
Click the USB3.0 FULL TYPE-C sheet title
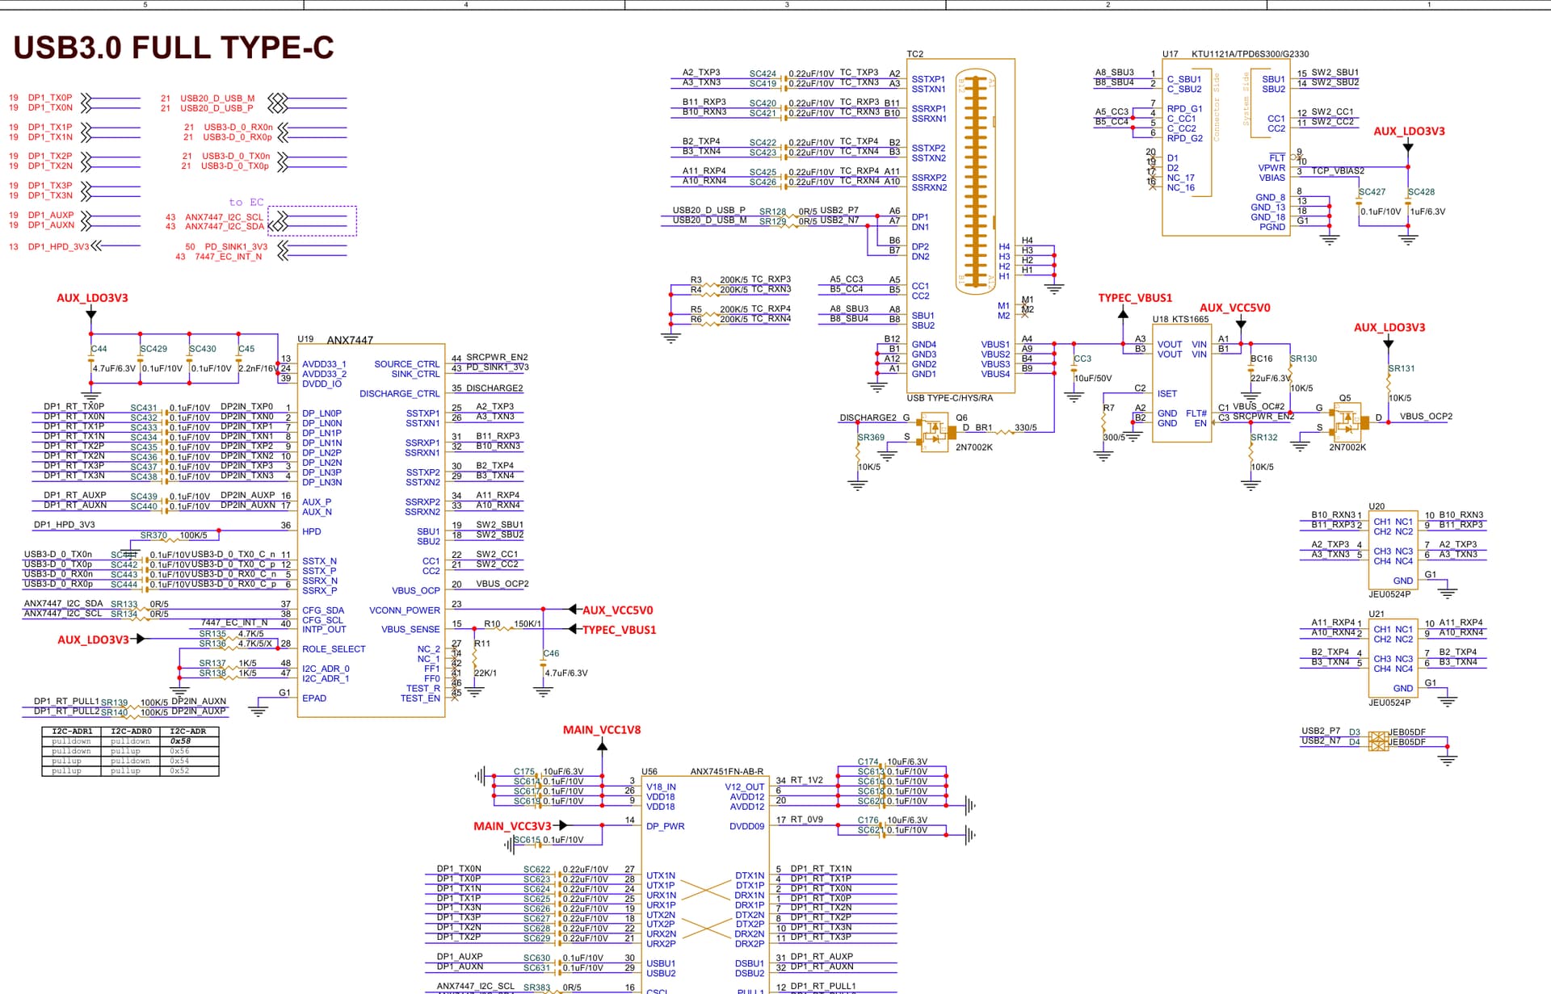[x=174, y=48]
